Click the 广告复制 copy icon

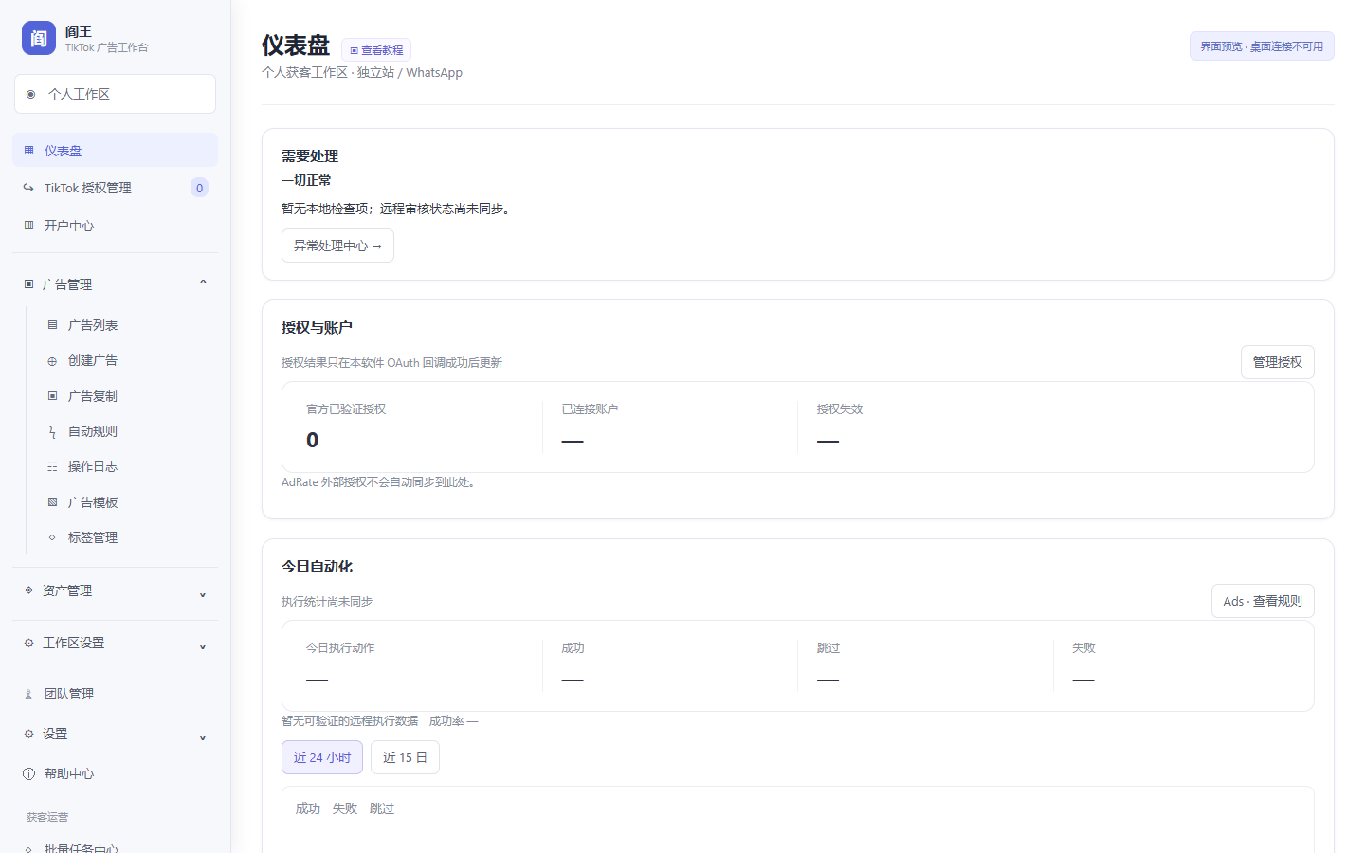coord(52,396)
